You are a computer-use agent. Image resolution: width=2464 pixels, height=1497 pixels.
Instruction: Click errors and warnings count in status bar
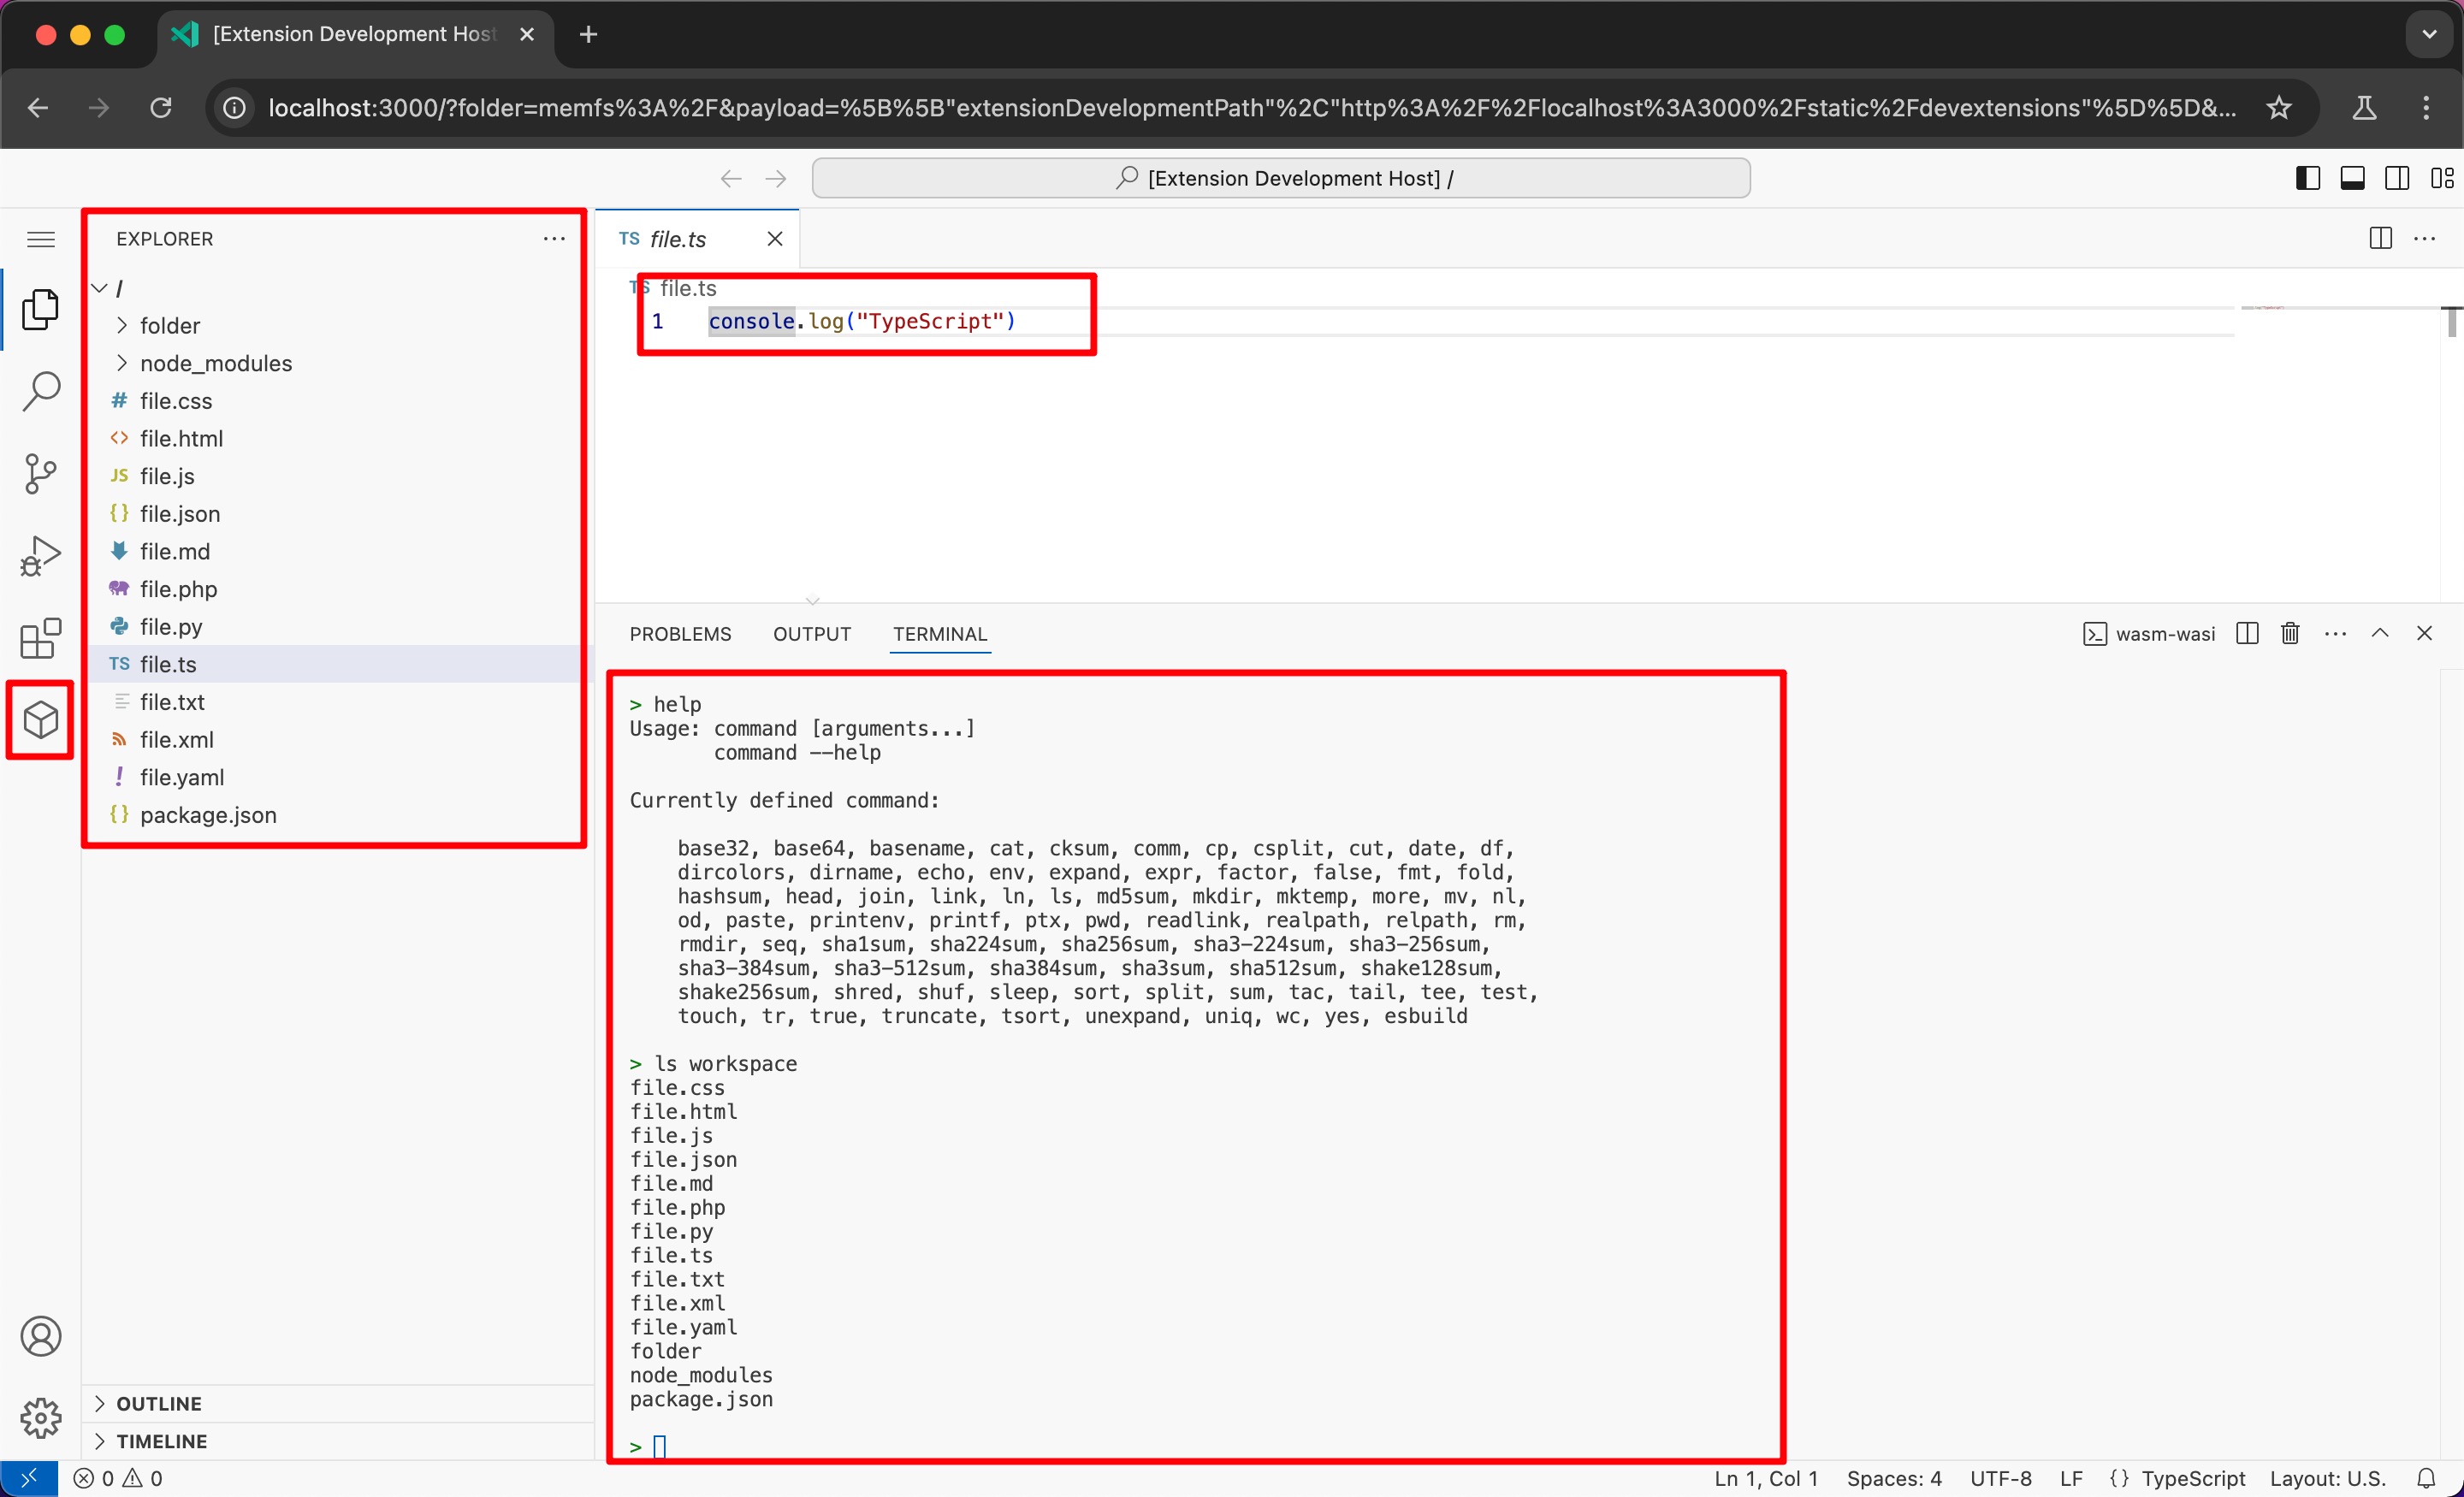coord(118,1478)
